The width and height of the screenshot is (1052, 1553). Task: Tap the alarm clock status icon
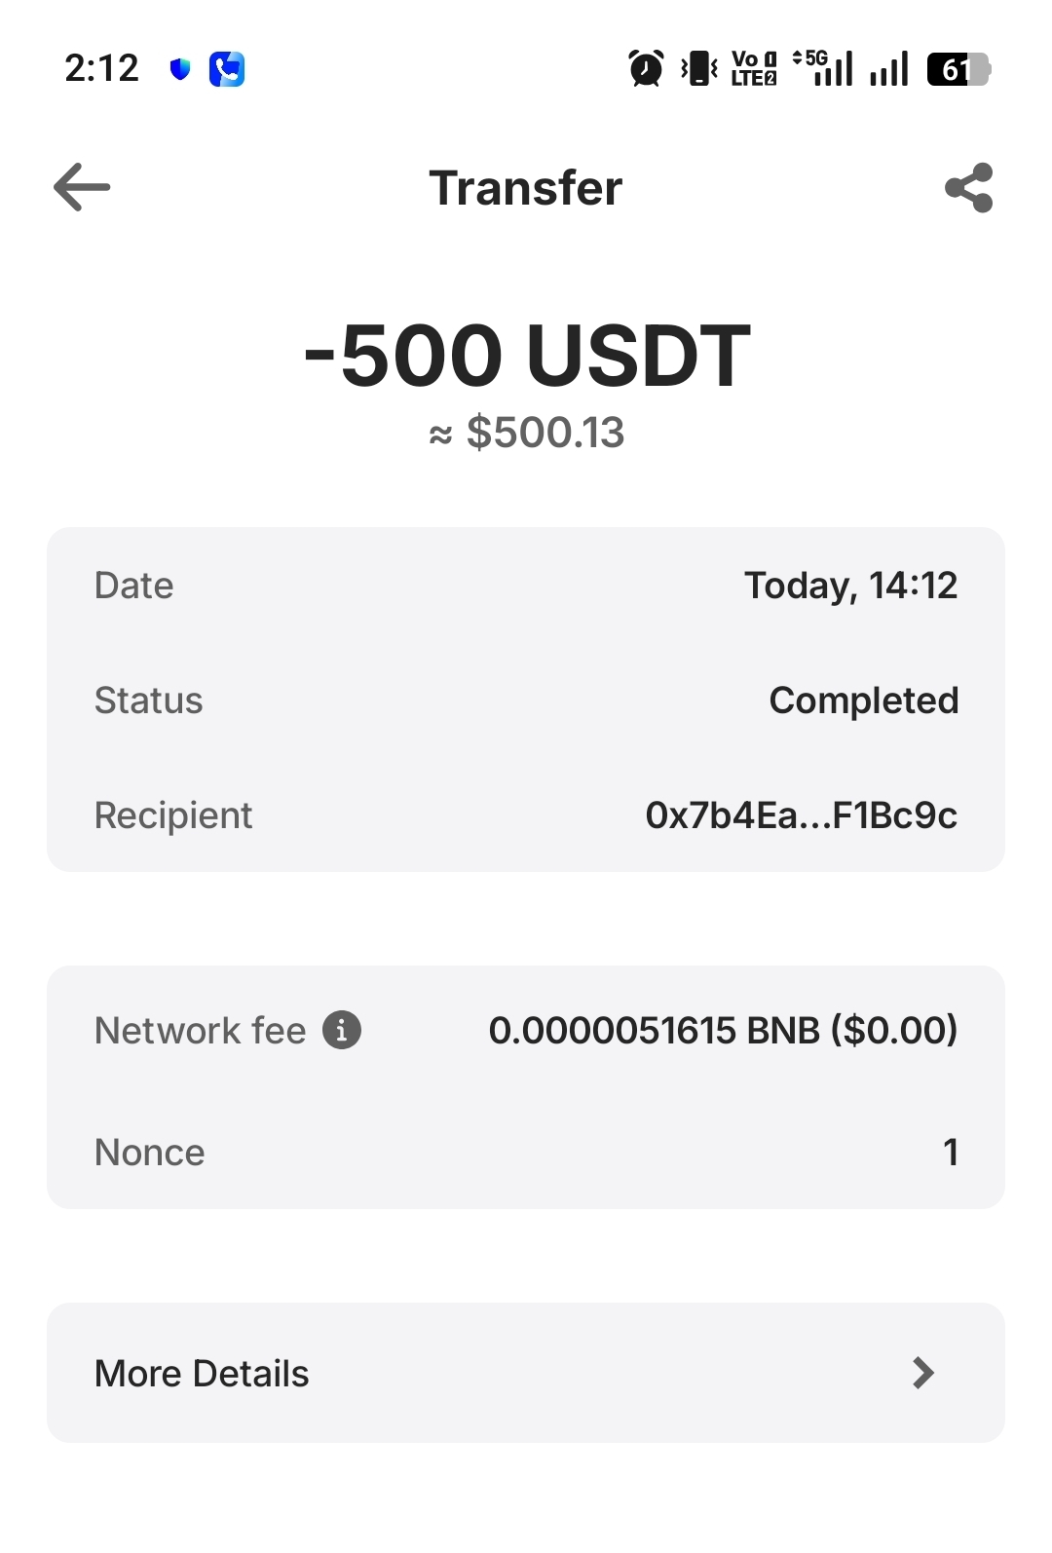[x=646, y=69]
